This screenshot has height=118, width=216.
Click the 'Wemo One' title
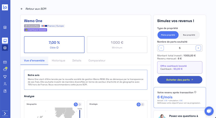(33, 21)
